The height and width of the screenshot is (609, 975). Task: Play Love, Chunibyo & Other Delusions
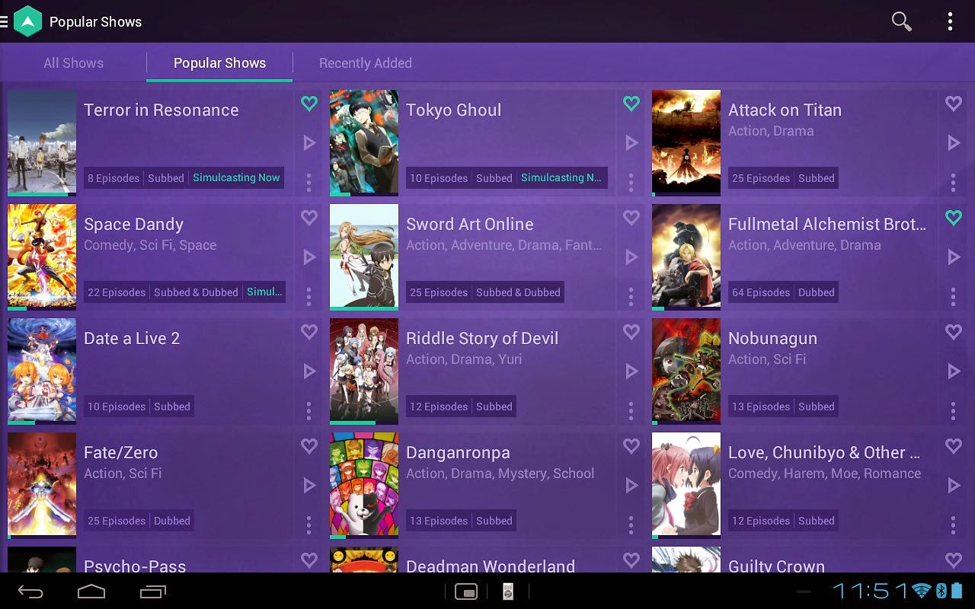(954, 485)
